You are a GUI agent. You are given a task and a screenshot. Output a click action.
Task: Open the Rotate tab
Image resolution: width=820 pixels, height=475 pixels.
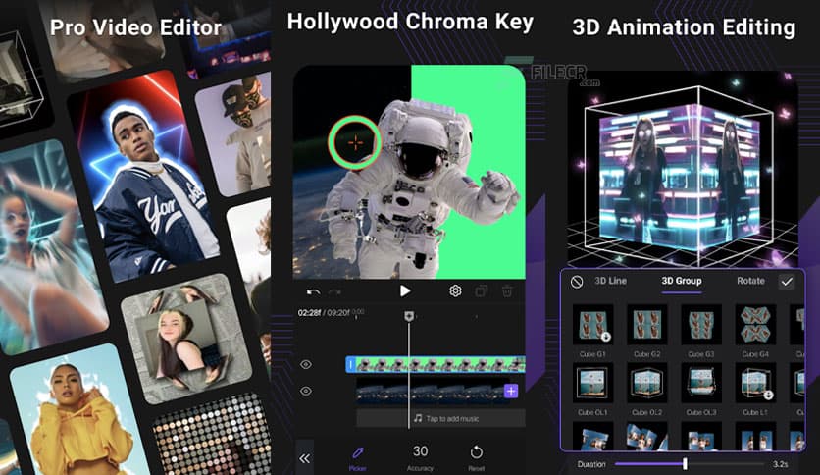[x=750, y=281]
